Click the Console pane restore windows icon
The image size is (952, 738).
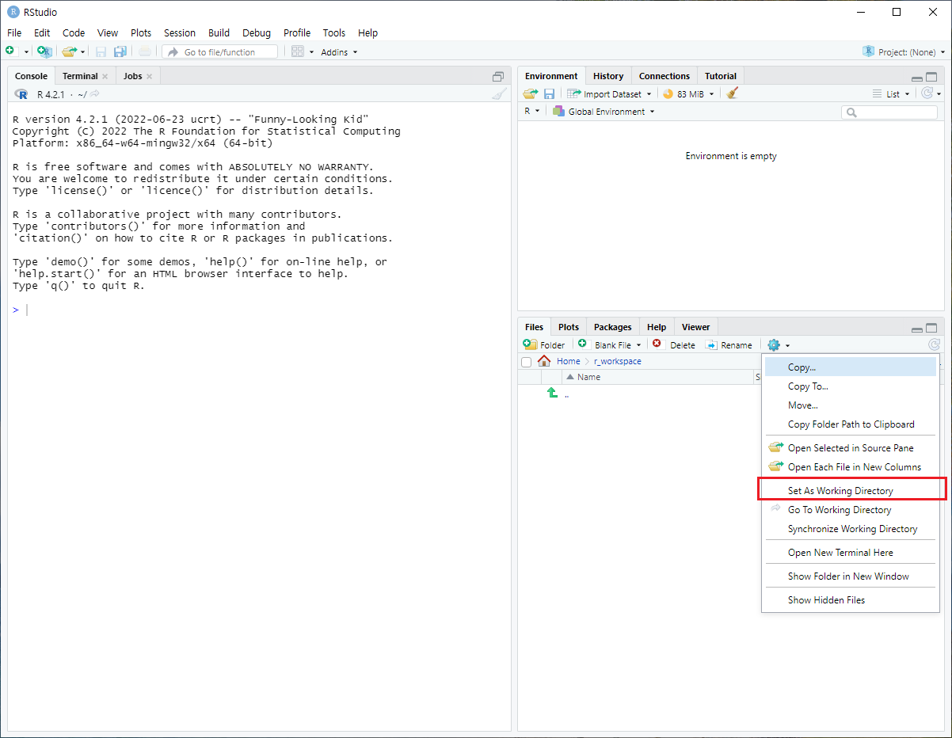(498, 77)
